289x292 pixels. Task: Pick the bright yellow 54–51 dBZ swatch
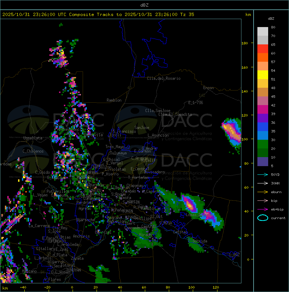263,75
